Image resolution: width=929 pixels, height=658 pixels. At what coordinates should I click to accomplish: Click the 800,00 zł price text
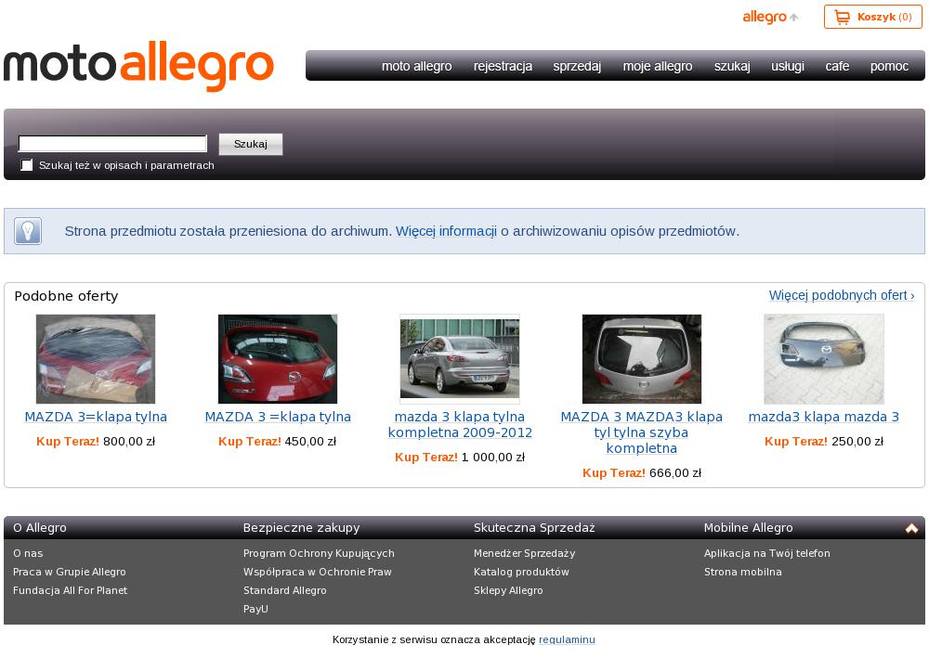coord(129,442)
